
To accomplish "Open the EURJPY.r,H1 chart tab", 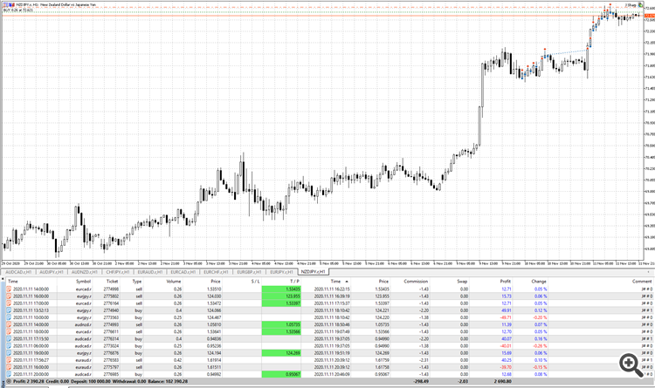I will (x=281, y=272).
